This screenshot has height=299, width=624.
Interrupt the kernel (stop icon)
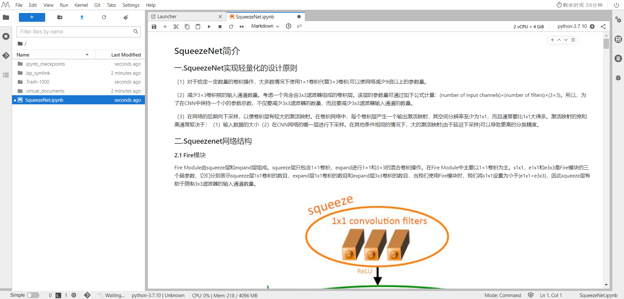click(220, 26)
